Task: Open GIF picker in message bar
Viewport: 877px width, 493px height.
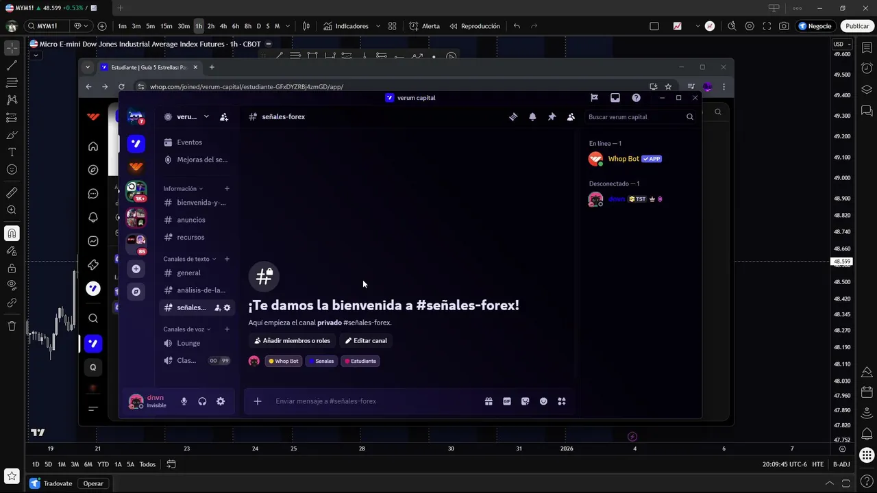Action: (507, 401)
